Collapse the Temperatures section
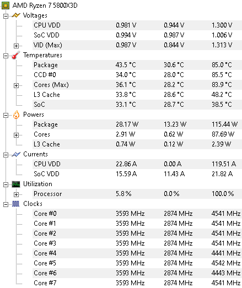 (x=6, y=56)
